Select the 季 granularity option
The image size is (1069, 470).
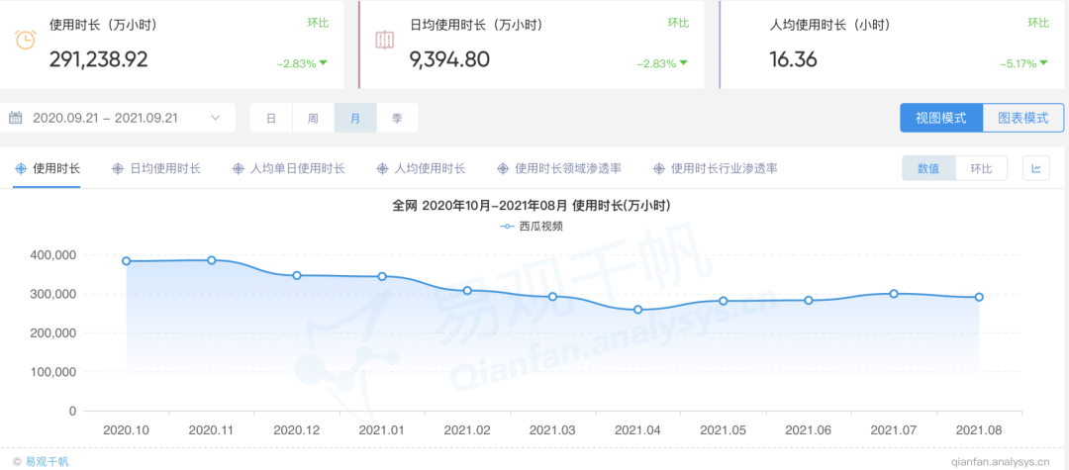[x=397, y=118]
